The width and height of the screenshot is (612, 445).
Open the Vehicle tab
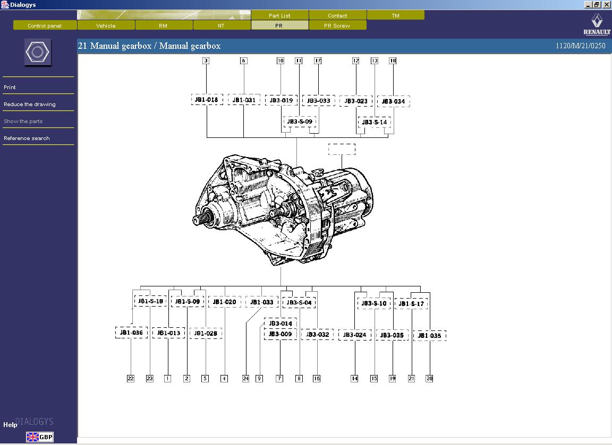point(106,25)
